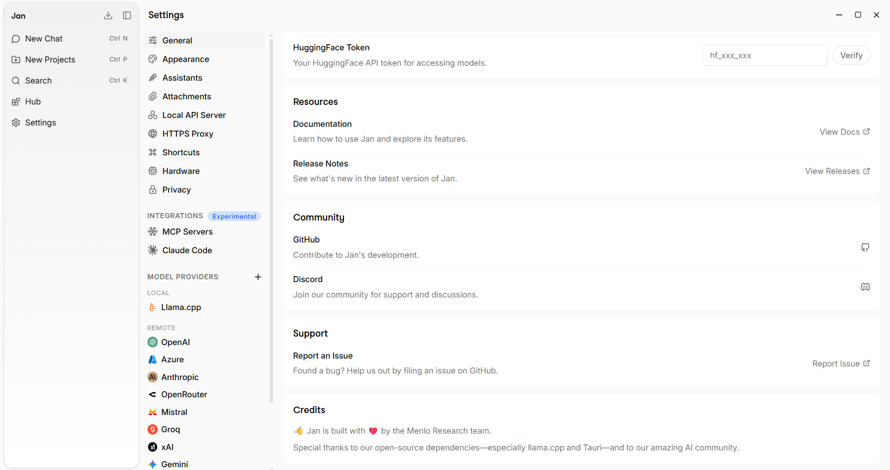Click the Report Issue link

(x=841, y=364)
